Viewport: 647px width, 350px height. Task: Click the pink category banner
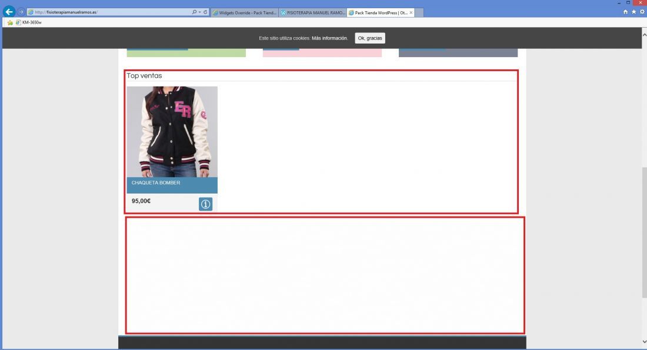point(322,53)
